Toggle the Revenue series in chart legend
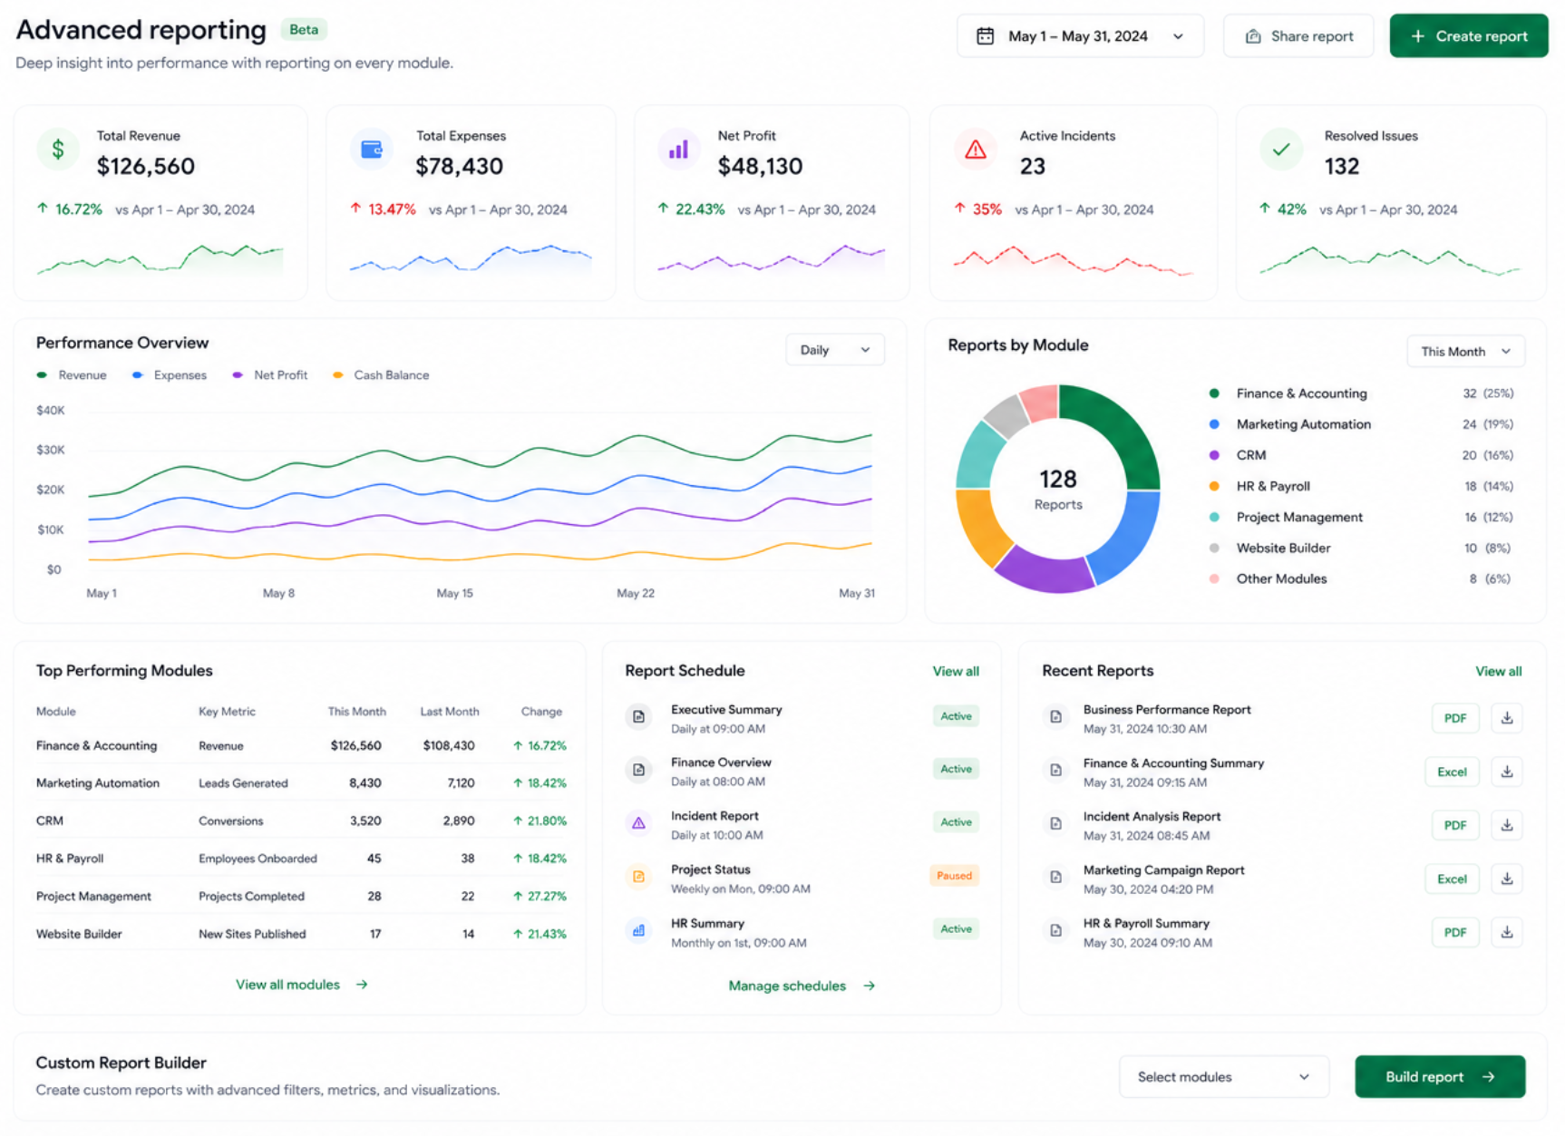 click(72, 375)
